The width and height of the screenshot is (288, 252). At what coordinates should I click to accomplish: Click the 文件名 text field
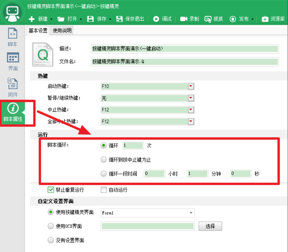click(185, 62)
